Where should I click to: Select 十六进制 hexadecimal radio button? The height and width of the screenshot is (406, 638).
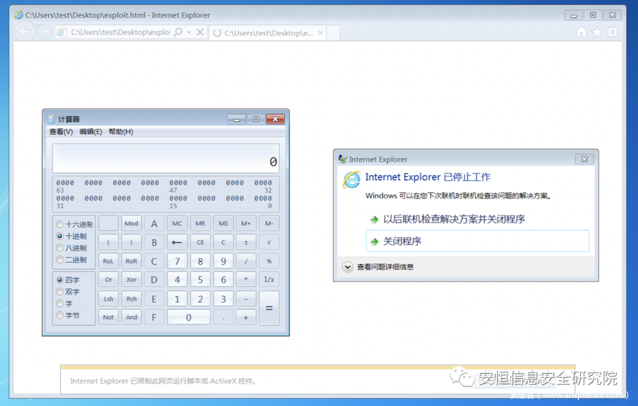click(x=60, y=225)
